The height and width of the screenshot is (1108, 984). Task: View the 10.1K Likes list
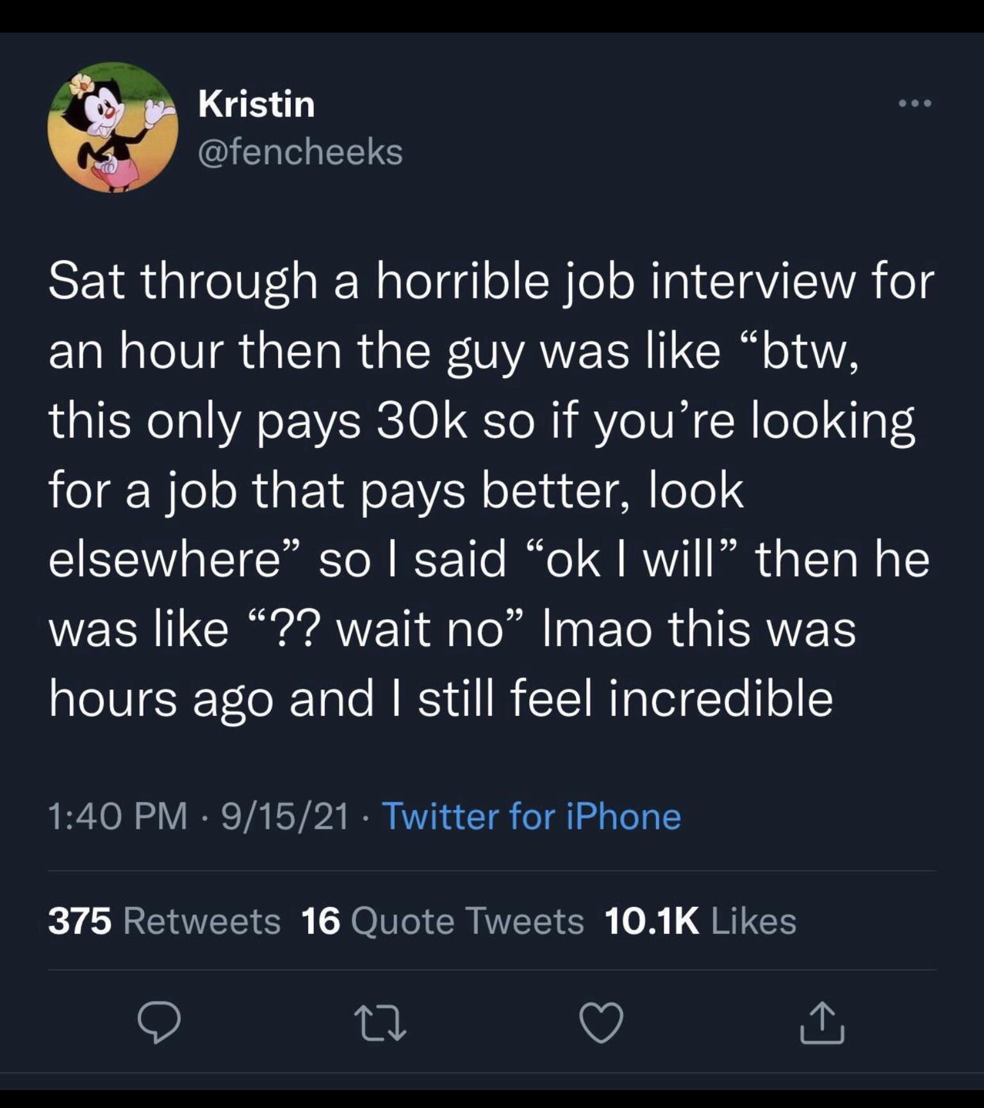click(x=700, y=921)
